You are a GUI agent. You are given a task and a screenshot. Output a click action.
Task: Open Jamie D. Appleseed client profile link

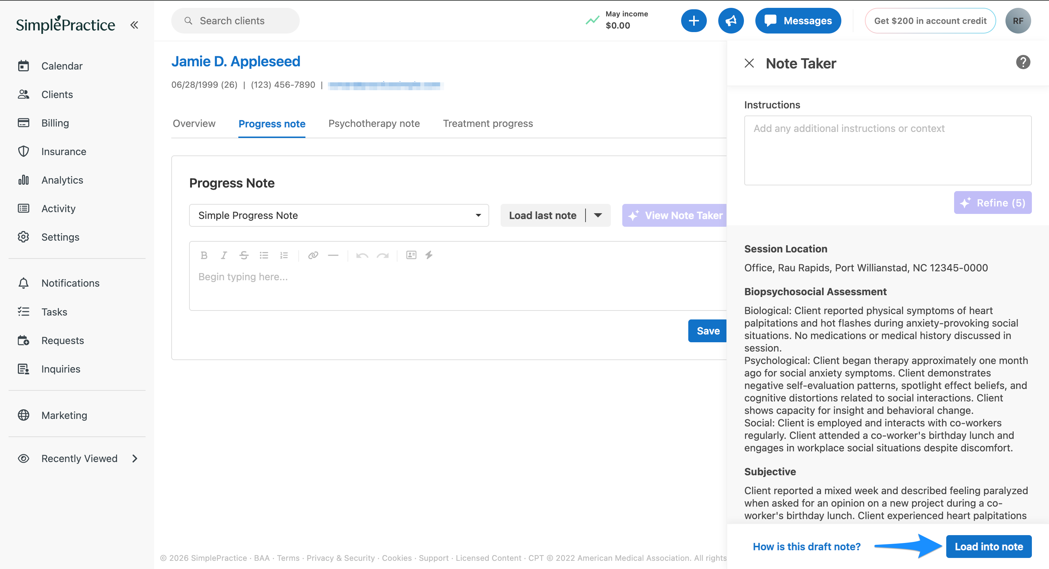pos(236,61)
